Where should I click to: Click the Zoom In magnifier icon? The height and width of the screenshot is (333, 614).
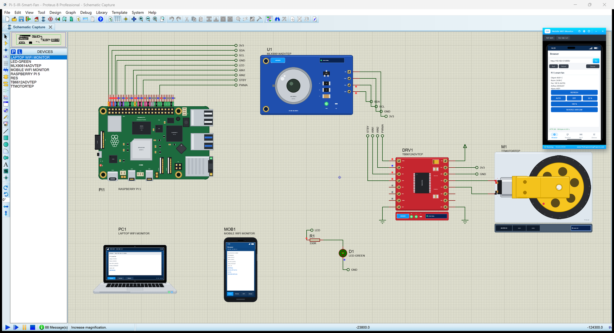[141, 19]
